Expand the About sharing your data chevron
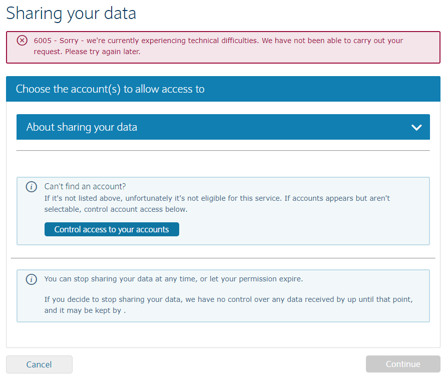445x378 pixels. pos(416,127)
